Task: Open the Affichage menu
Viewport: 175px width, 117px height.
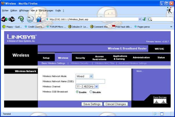Action: [x=24, y=10]
